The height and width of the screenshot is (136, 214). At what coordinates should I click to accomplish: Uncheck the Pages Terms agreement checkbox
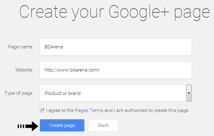click(42, 110)
